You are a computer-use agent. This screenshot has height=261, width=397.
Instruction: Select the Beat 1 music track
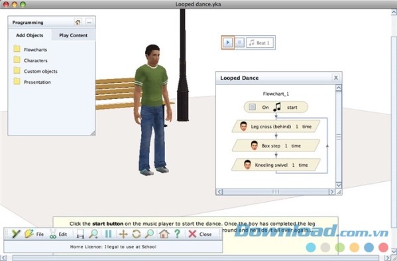coord(260,43)
